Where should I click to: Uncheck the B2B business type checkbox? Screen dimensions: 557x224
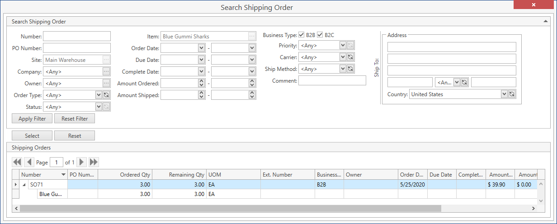[302, 35]
